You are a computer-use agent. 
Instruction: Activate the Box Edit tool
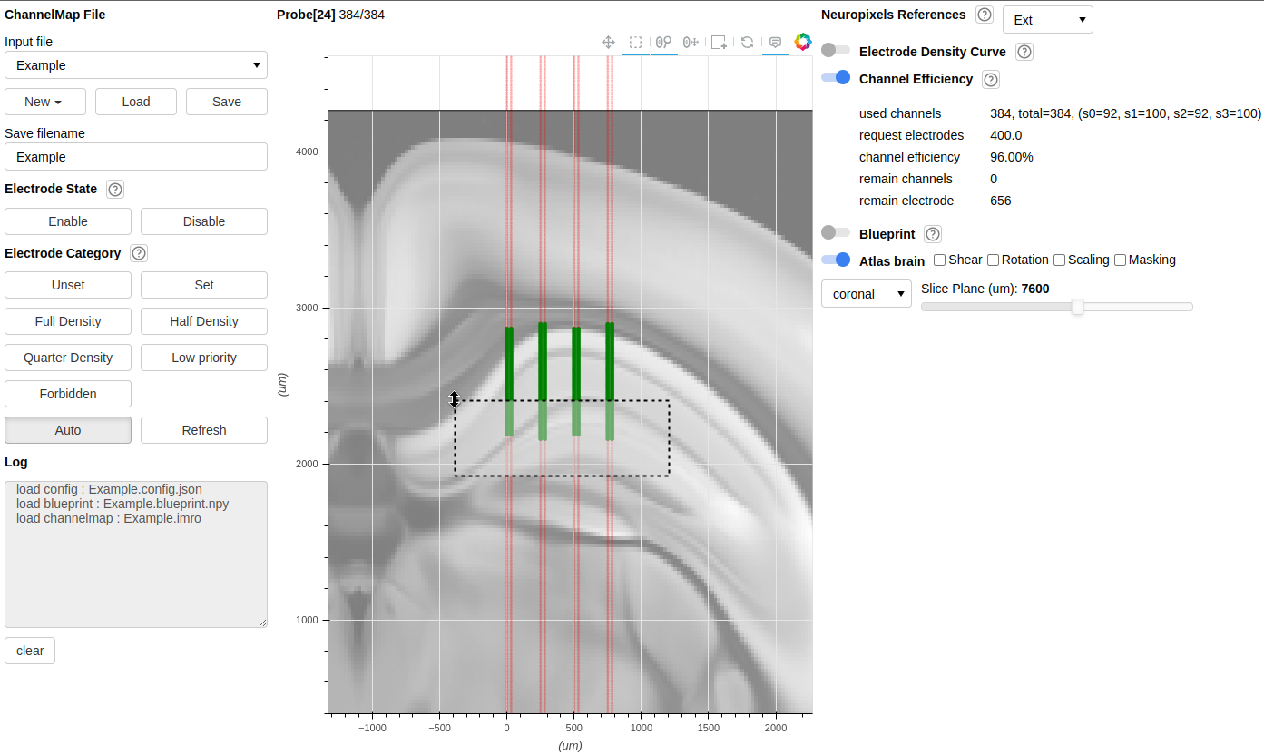click(x=719, y=42)
